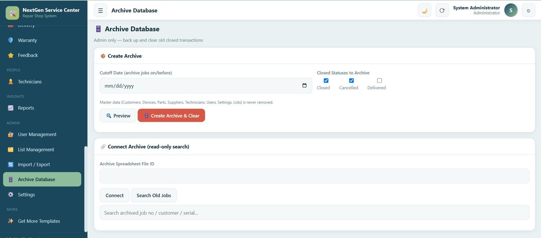
Task: Click the gear icon beside Settings
Action: point(11,194)
